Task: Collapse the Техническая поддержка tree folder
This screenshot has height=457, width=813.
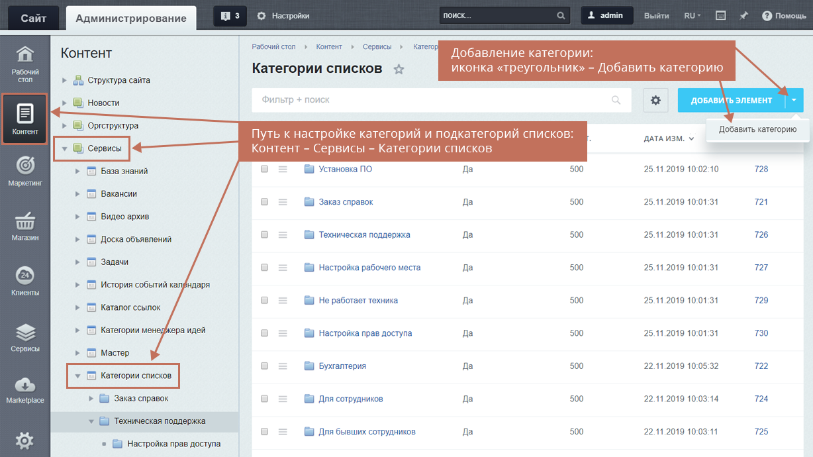Action: pyautogui.click(x=91, y=421)
